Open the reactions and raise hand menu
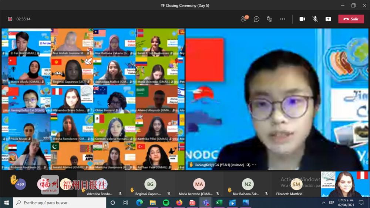370x208 pixels. click(x=269, y=19)
